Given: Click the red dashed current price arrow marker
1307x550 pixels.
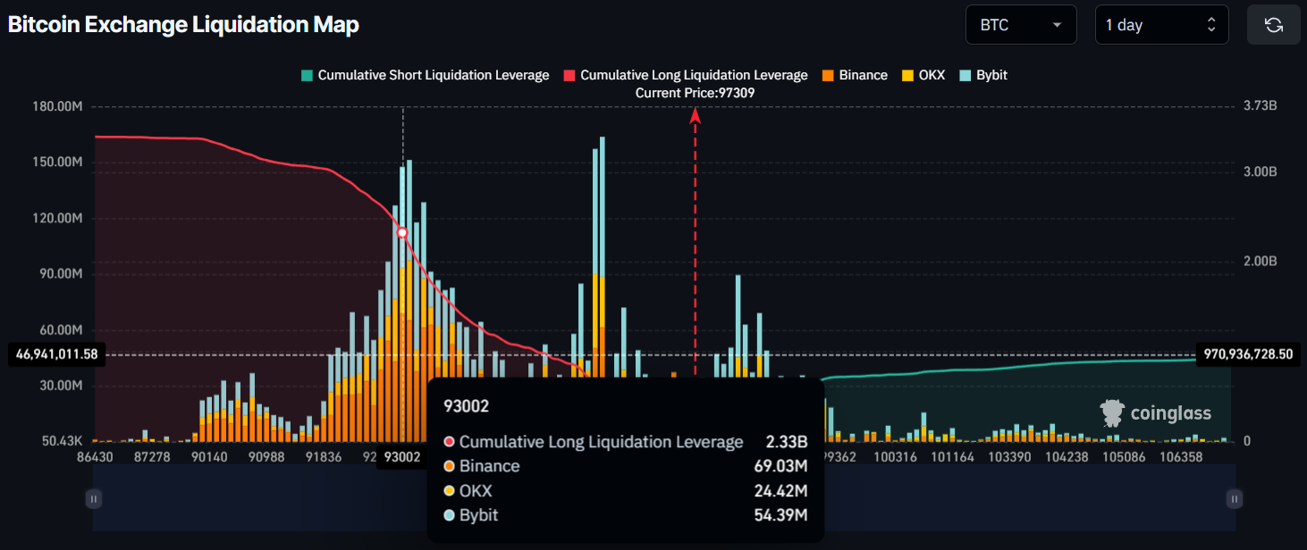Looking at the screenshot, I should coord(694,112).
